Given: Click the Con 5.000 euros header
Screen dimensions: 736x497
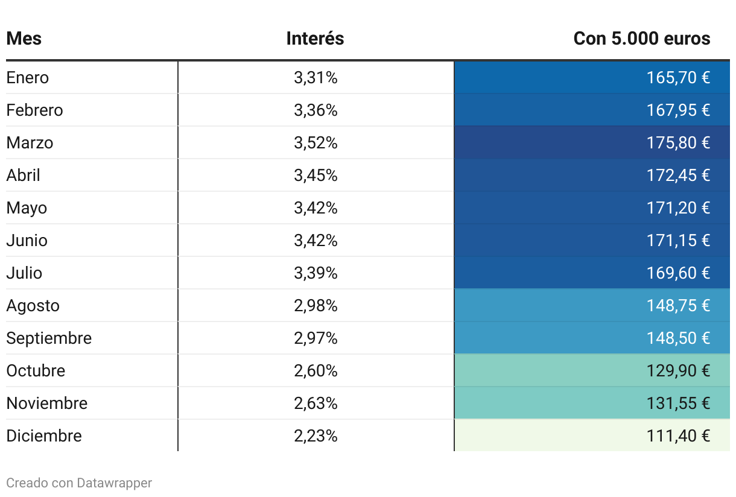Looking at the screenshot, I should [x=642, y=39].
